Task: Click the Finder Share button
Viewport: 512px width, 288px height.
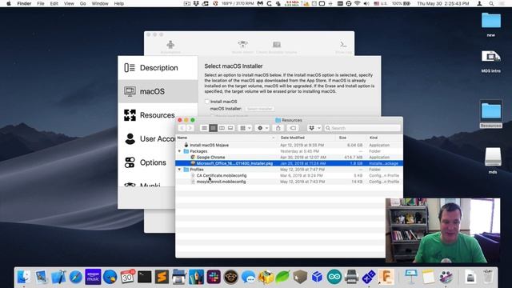Action: point(278,128)
